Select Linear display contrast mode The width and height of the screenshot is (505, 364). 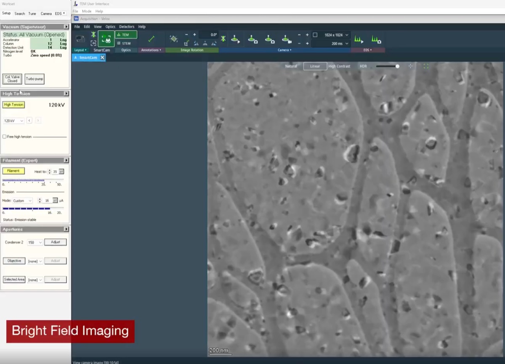315,66
